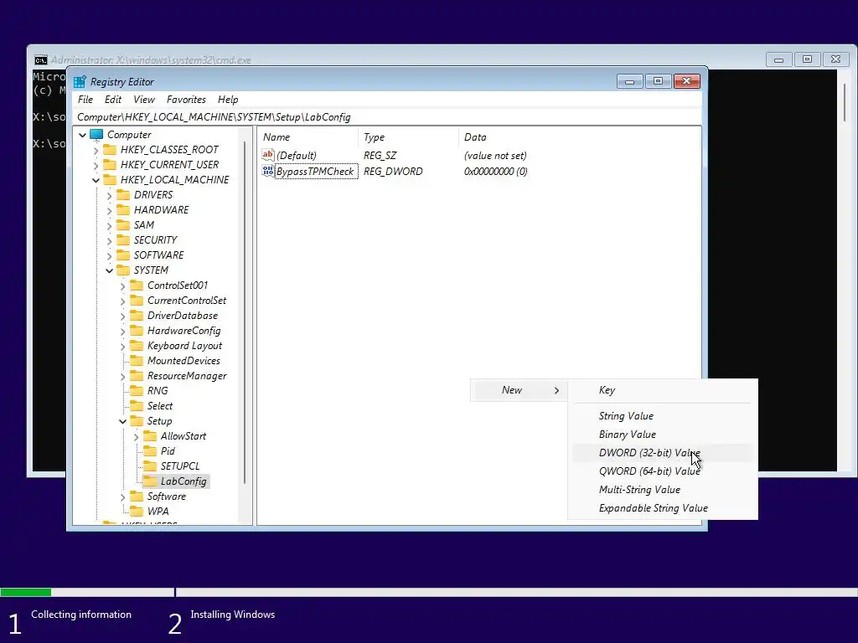
Task: Click the DriverDatabase folder icon
Action: pos(137,316)
